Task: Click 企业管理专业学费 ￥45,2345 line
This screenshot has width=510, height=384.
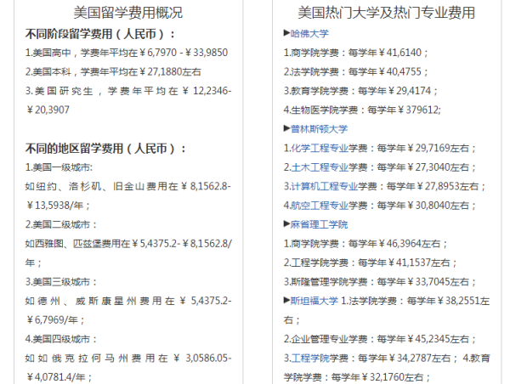Action: click(380, 339)
